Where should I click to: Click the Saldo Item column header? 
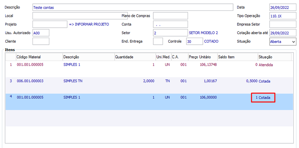238,57
